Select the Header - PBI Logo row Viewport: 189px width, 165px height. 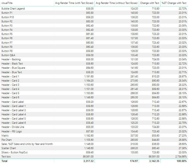[x=94, y=131]
